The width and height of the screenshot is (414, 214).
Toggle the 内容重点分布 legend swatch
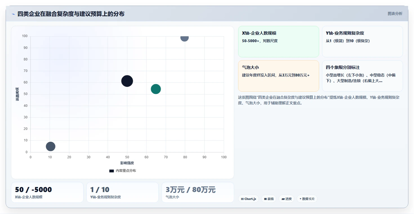coord(111,171)
